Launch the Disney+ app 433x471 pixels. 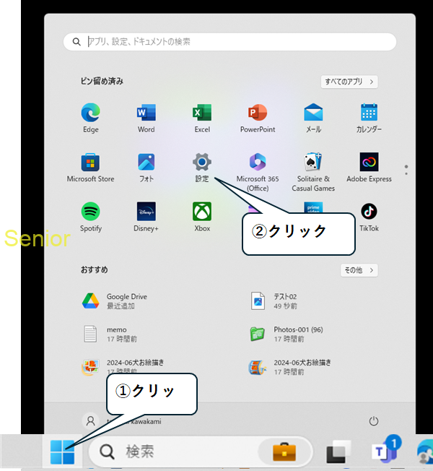pos(146,212)
